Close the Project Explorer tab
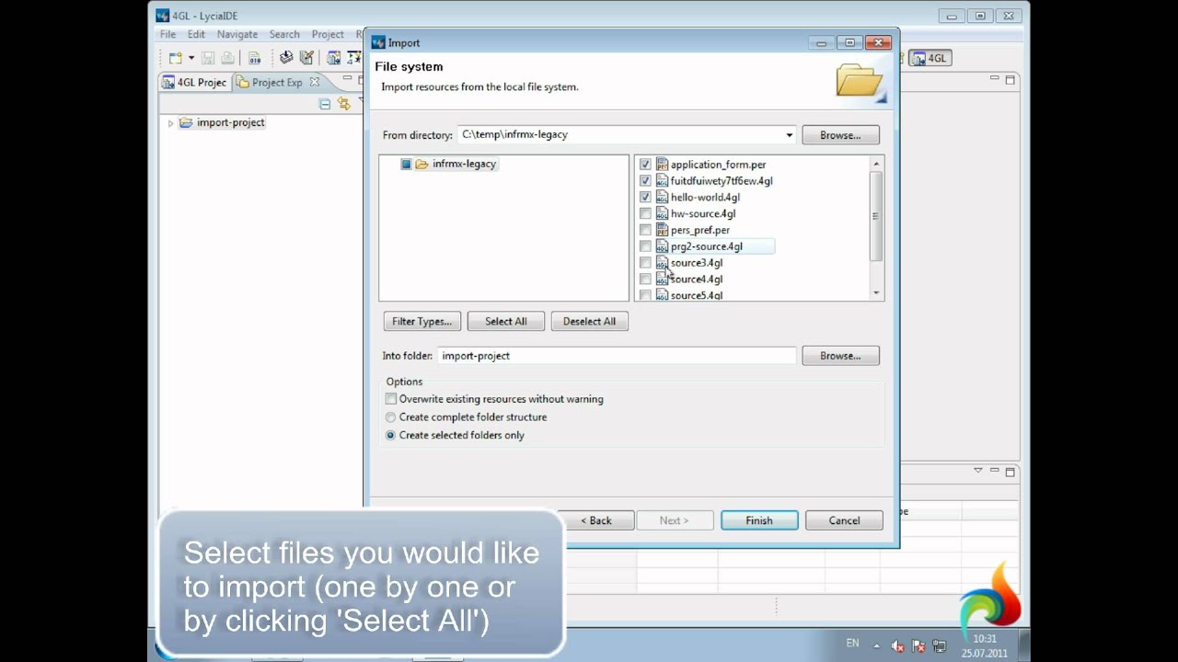Screen dimensions: 1178x662 314,82
